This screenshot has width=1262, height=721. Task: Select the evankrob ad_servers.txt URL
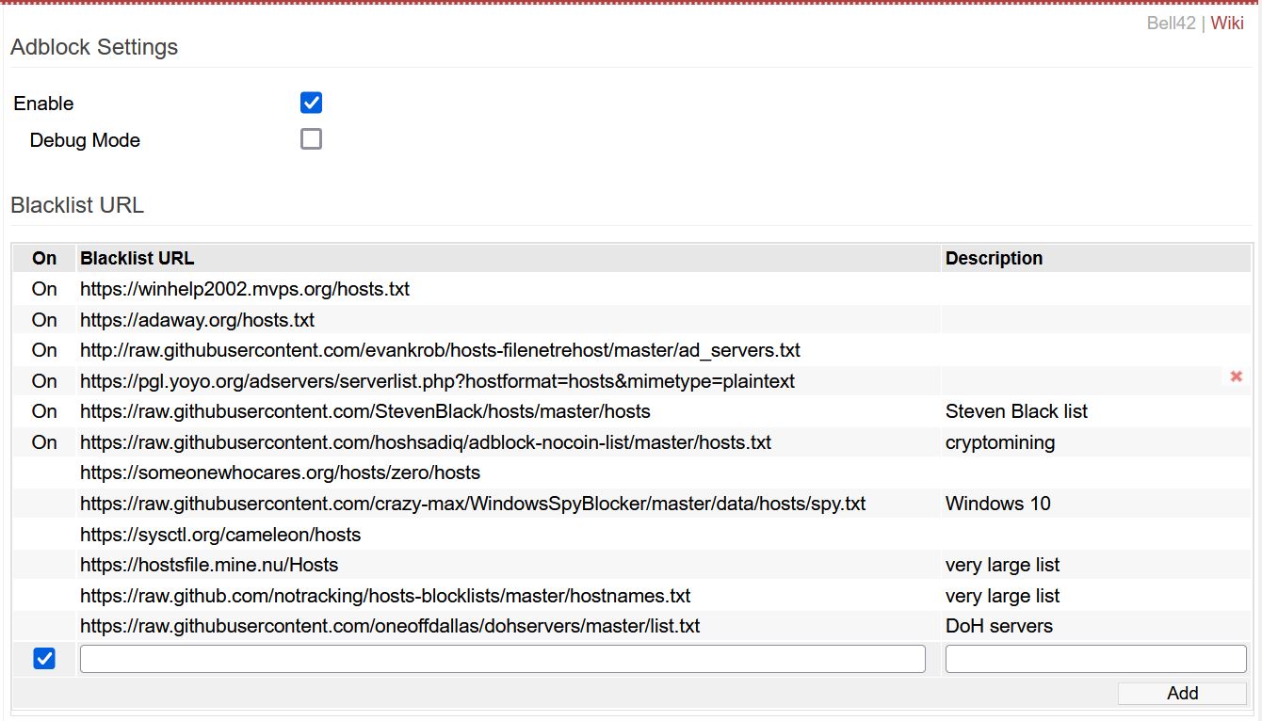coord(440,350)
